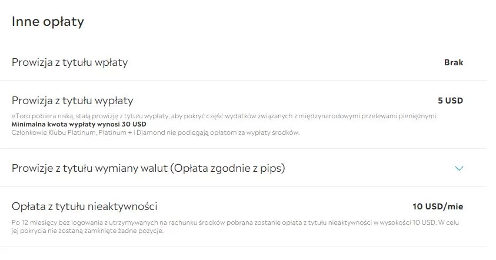Select the 'Prowizja z tytułu wypłaty' label
Screen dimensions: 496x260
click(x=72, y=101)
